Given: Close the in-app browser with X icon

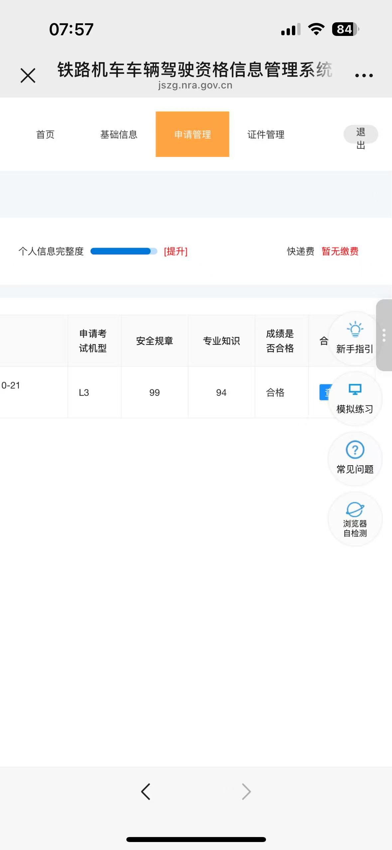Looking at the screenshot, I should (x=28, y=75).
